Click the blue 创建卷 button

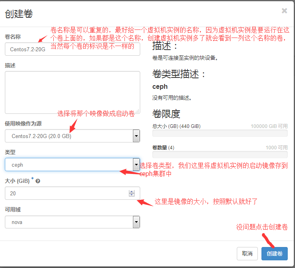(x=274, y=253)
